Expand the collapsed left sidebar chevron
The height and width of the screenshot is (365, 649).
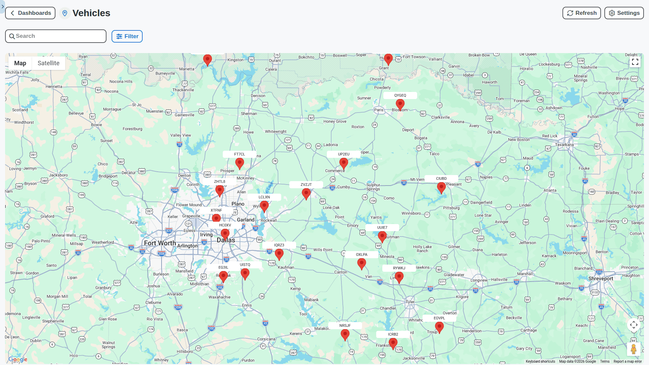2,6
